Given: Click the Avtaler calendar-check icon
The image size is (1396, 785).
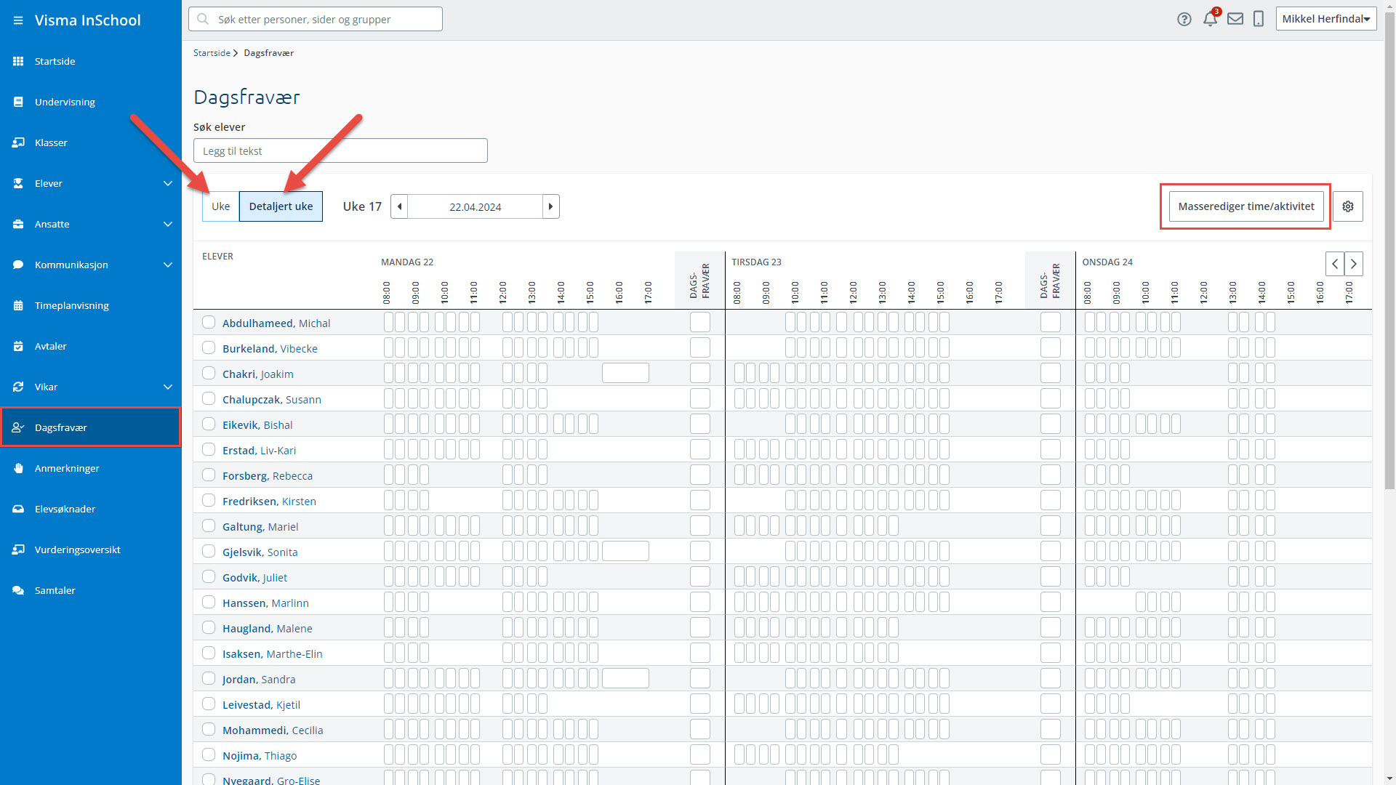Looking at the screenshot, I should click(x=18, y=346).
